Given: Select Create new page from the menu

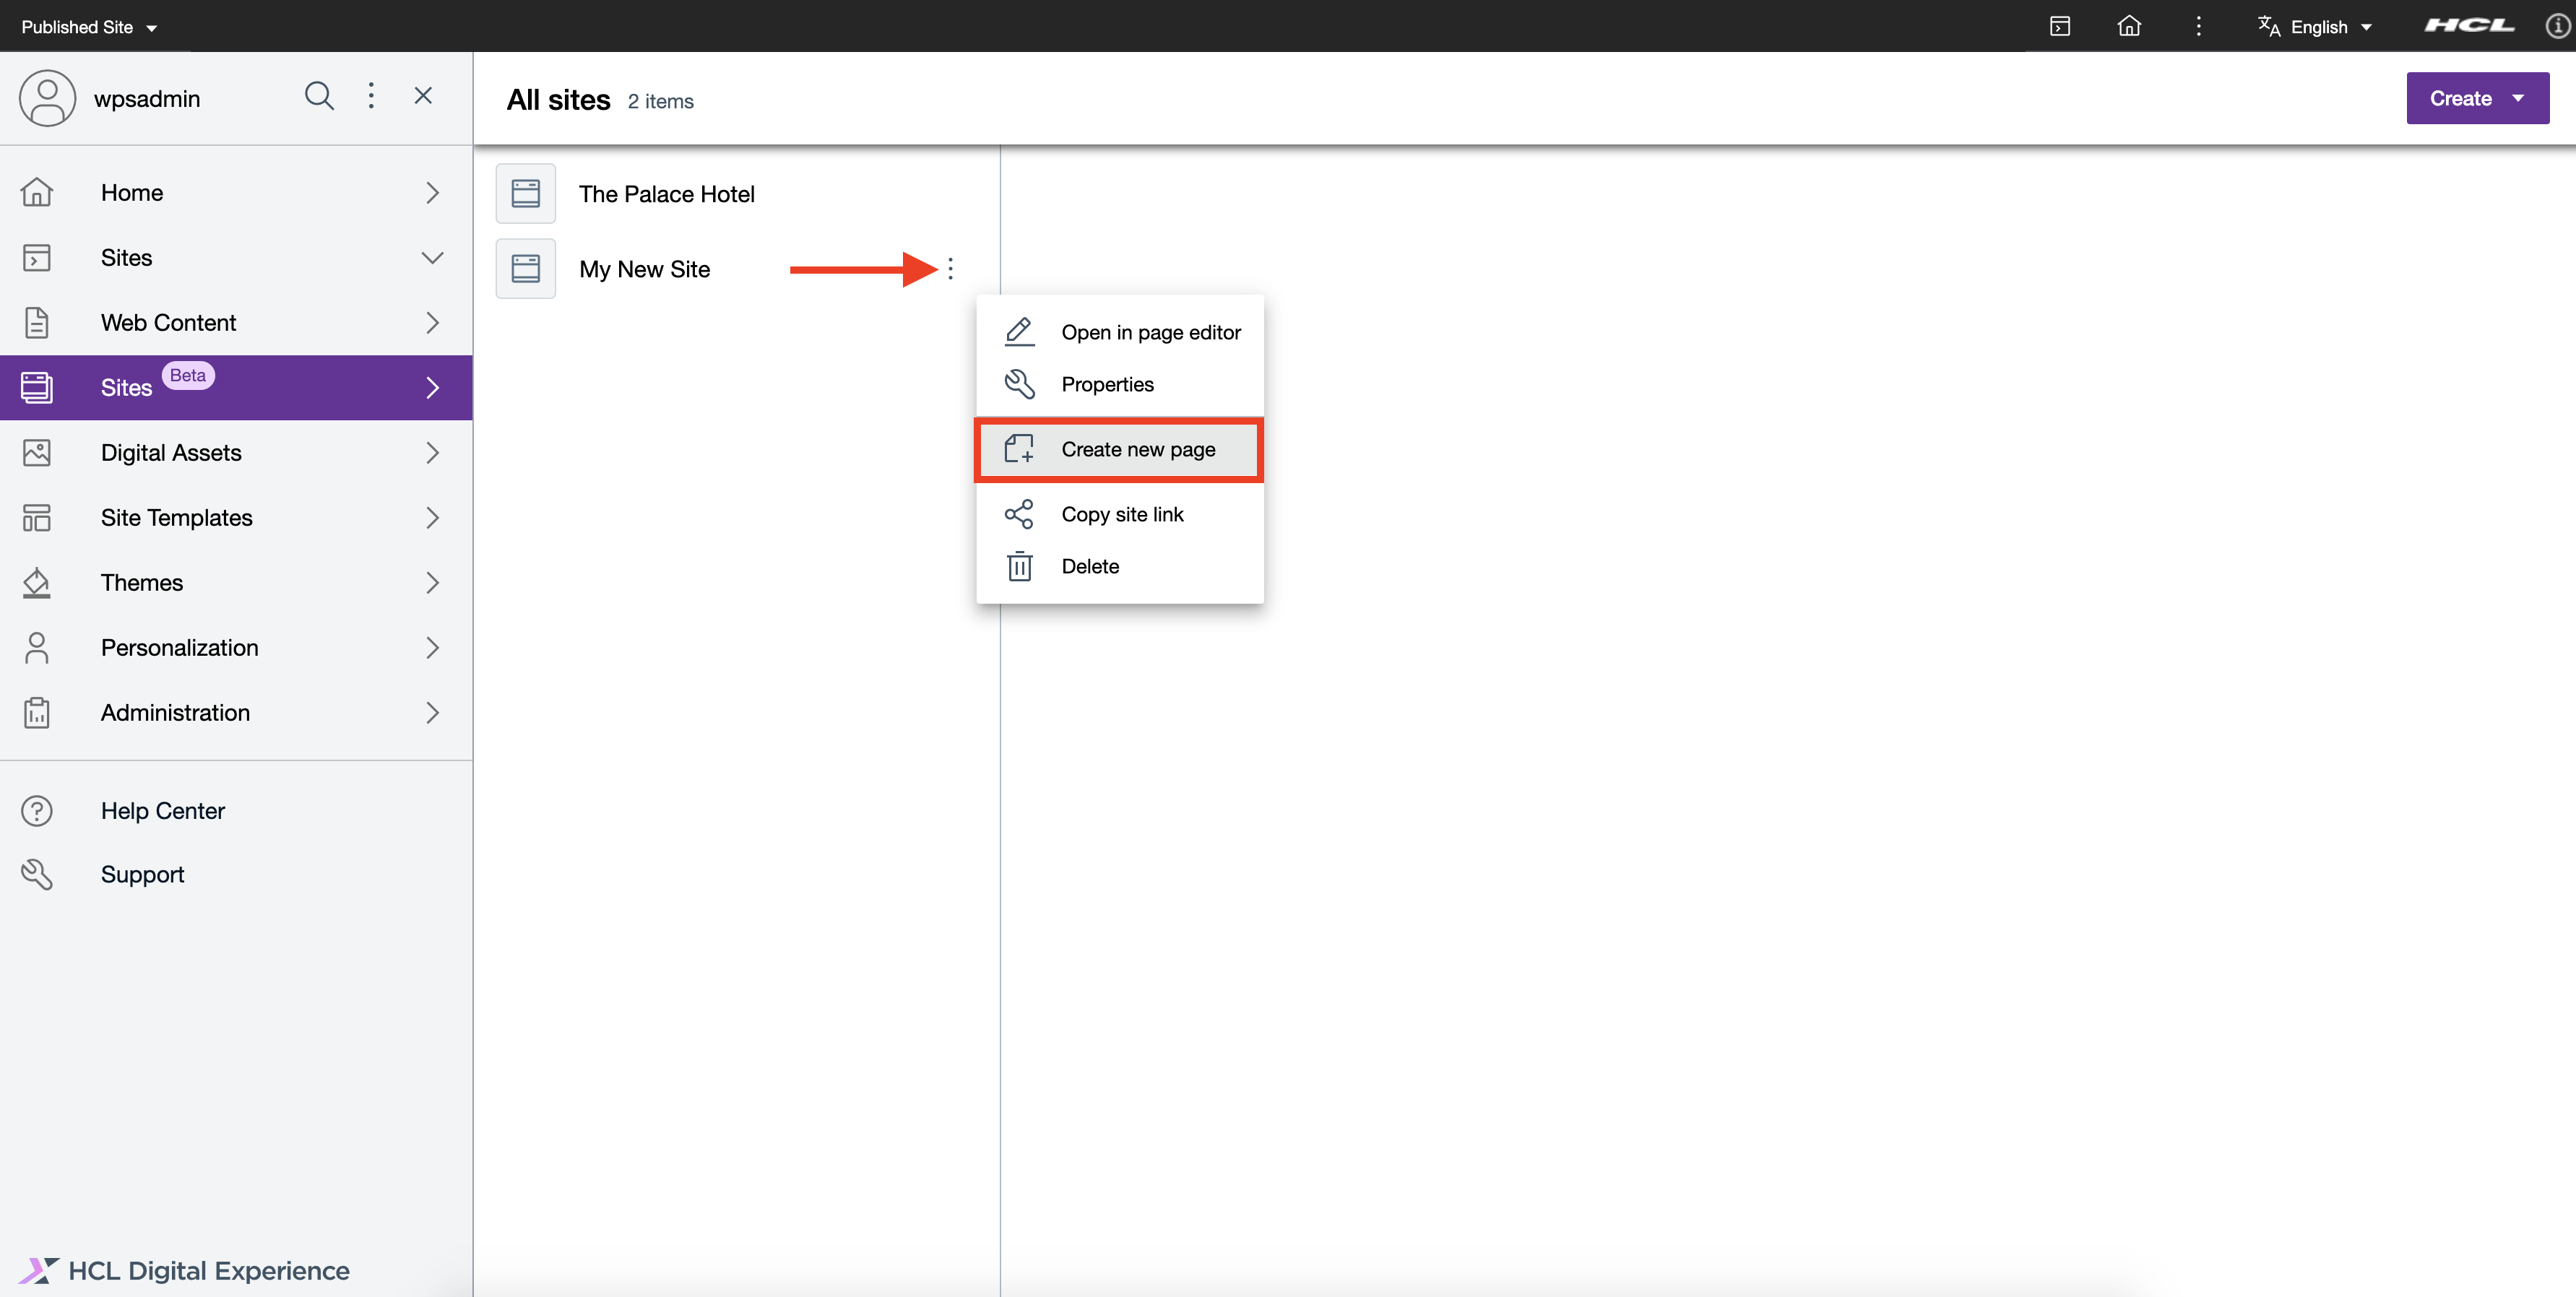Looking at the screenshot, I should tap(1139, 449).
